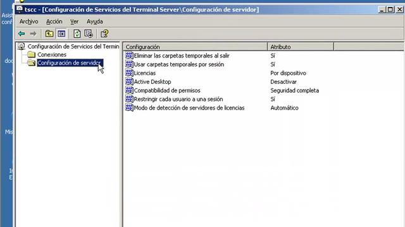The width and height of the screenshot is (405, 227).
Task: Click 'Sí' value of Restringir usuario row
Action: point(273,100)
